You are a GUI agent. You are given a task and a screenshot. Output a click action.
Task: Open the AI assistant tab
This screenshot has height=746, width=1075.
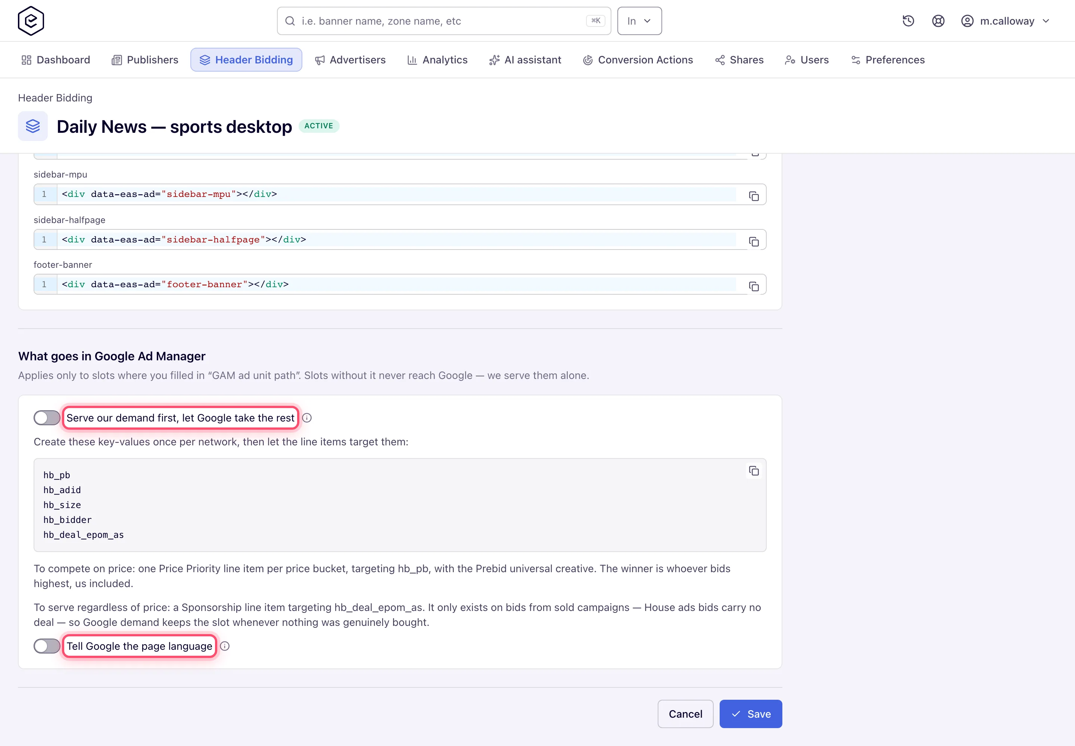click(x=525, y=60)
